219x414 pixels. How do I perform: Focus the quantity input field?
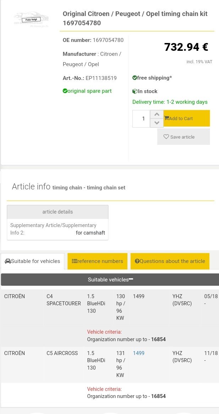pos(141,119)
